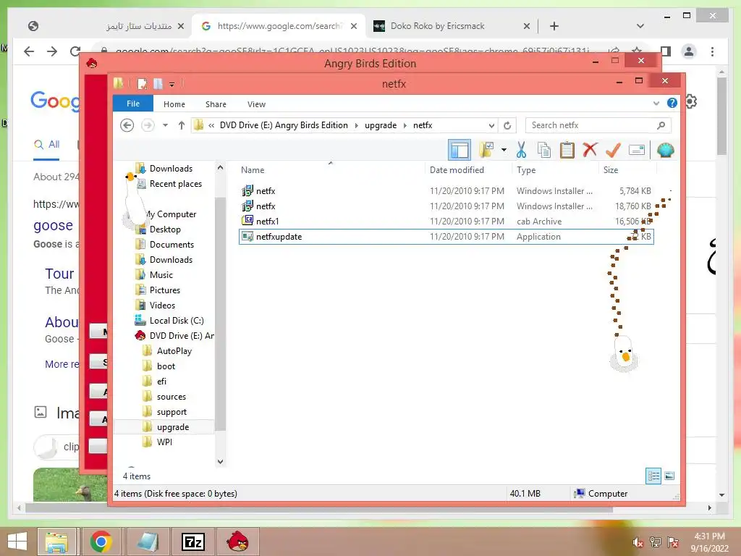The width and height of the screenshot is (741, 556).
Task: Select the netfx1 cab archive file
Action: pyautogui.click(x=446, y=222)
